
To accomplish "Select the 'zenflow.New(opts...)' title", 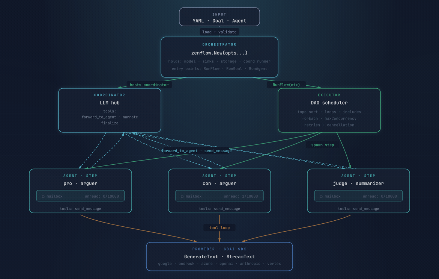I will point(219,53).
